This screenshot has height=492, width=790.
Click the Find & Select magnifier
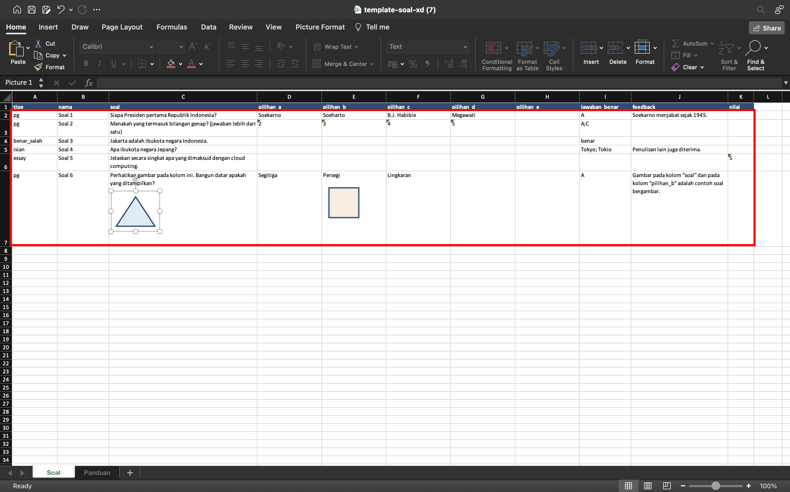[754, 48]
